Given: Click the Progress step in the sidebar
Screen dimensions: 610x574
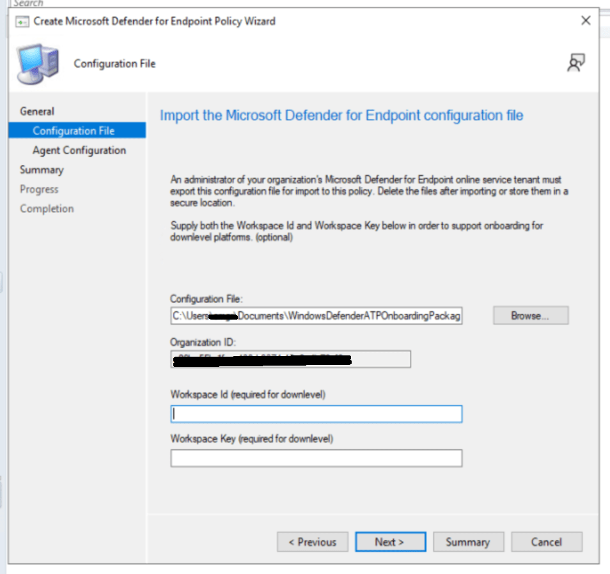Looking at the screenshot, I should (39, 189).
